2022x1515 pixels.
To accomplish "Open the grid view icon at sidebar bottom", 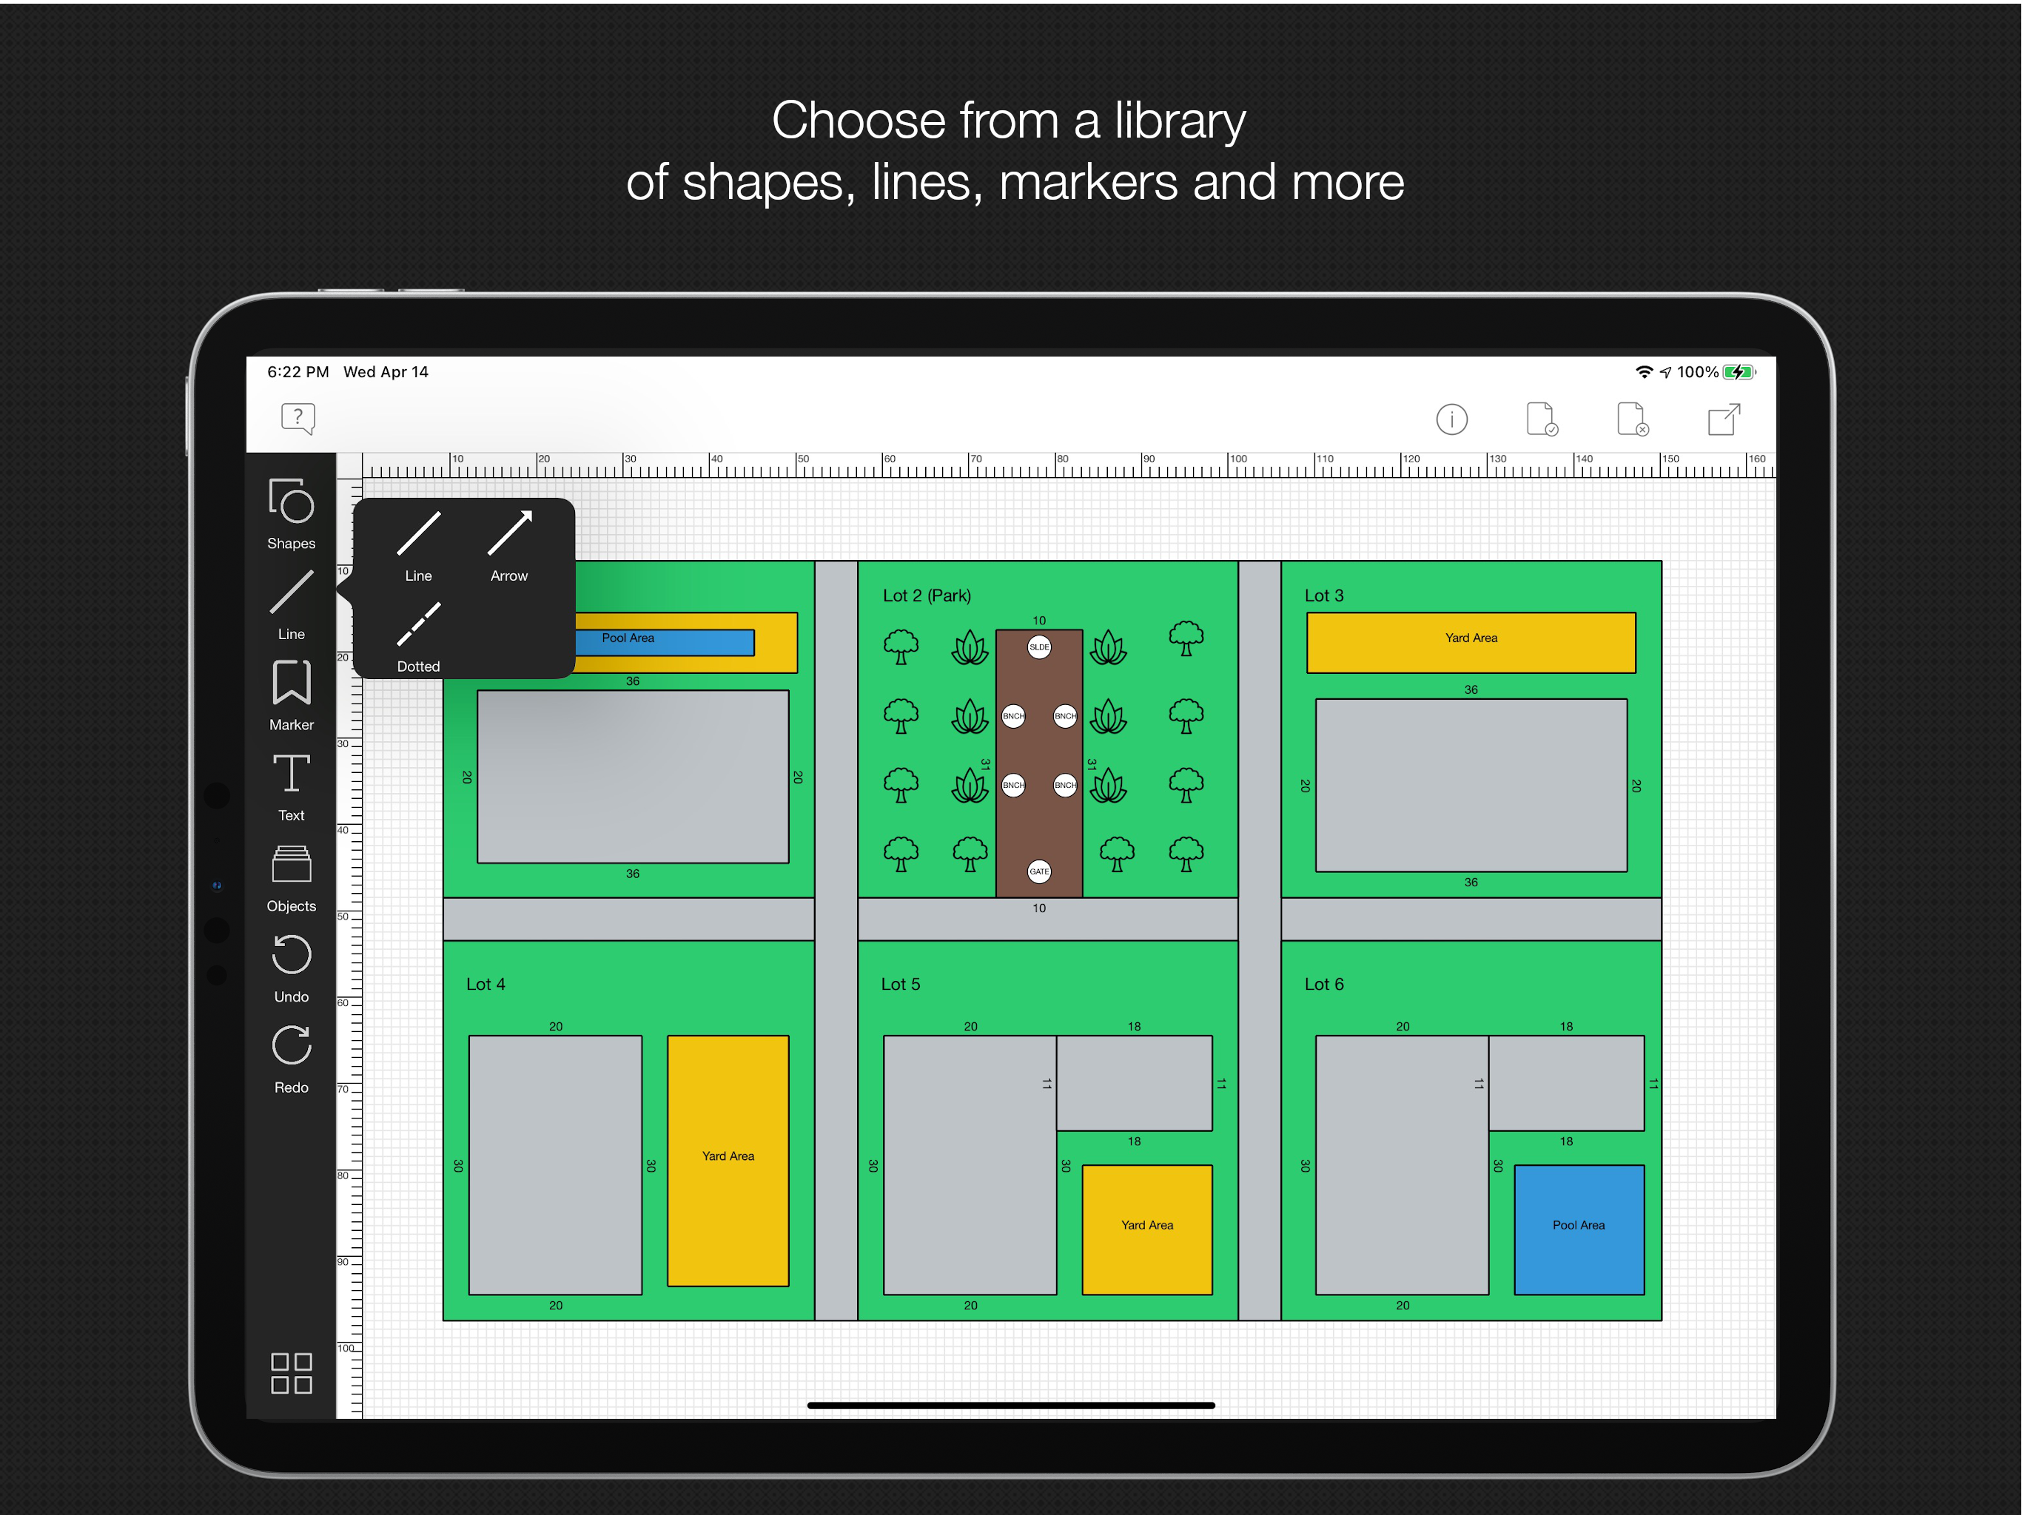I will tap(291, 1372).
